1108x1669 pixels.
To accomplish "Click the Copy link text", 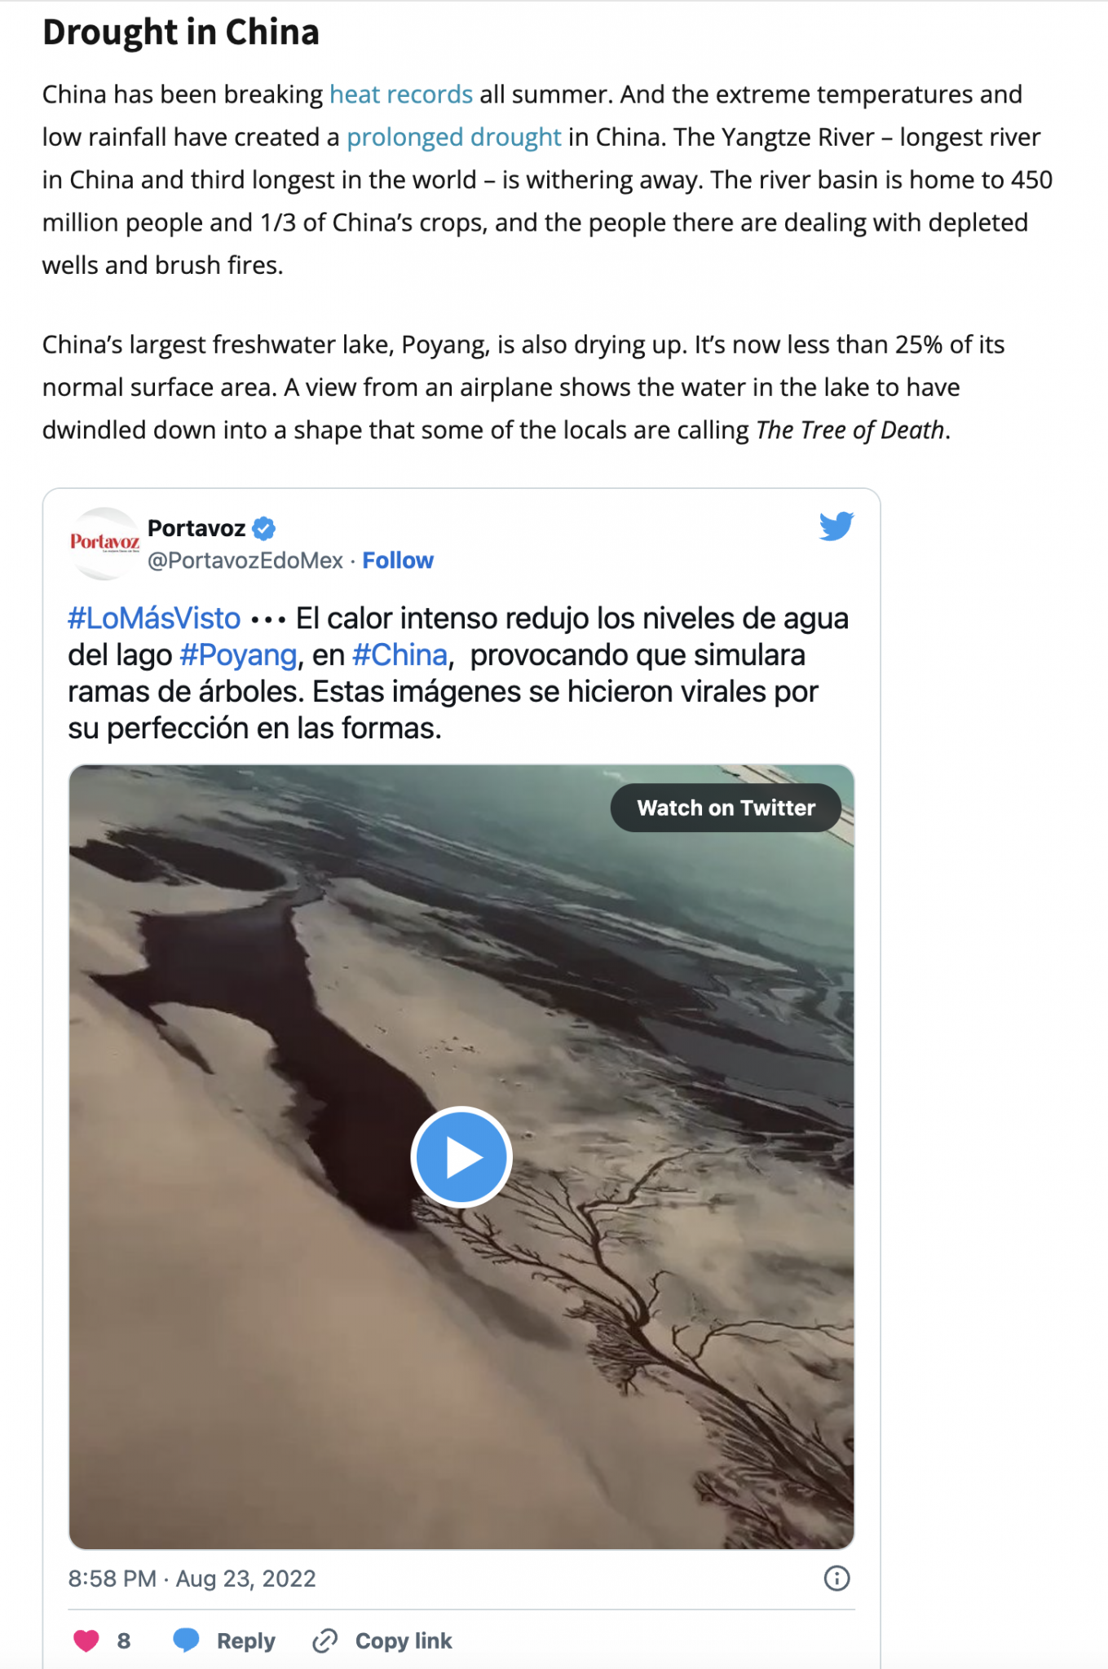I will click(x=404, y=1640).
